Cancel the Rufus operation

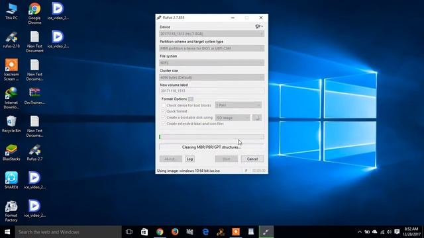252,159
